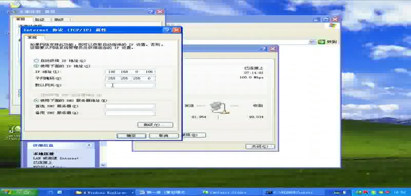The width and height of the screenshot is (411, 196).
Task: Click the show desktop quick launch icon
Action: pos(51,193)
